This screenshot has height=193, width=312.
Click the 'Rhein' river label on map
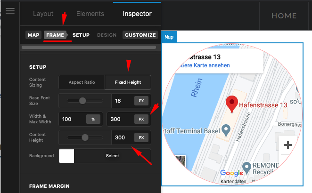pyautogui.click(x=197, y=88)
